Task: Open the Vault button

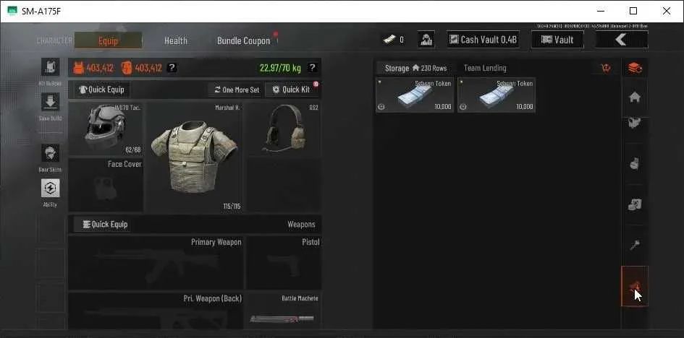Action: [557, 40]
